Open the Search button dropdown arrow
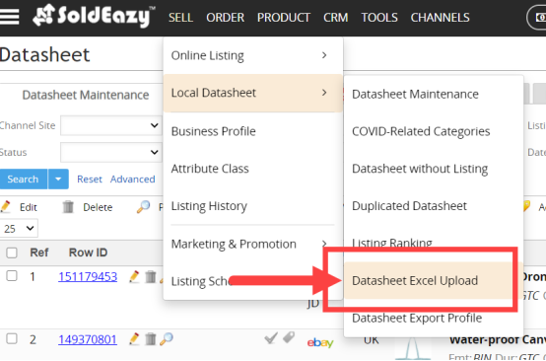Image resolution: width=546 pixels, height=361 pixels. click(58, 180)
